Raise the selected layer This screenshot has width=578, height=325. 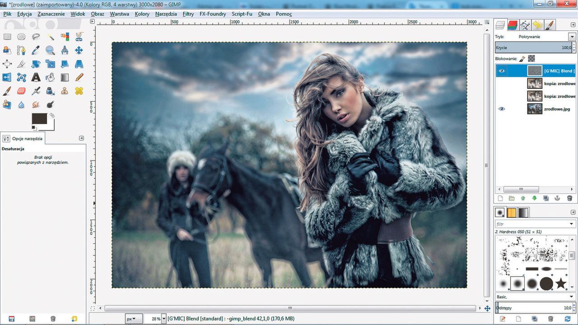pos(523,198)
